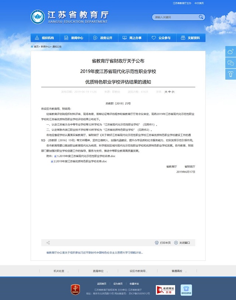Select the 大 font size option
236x300 pixels.
point(166,92)
